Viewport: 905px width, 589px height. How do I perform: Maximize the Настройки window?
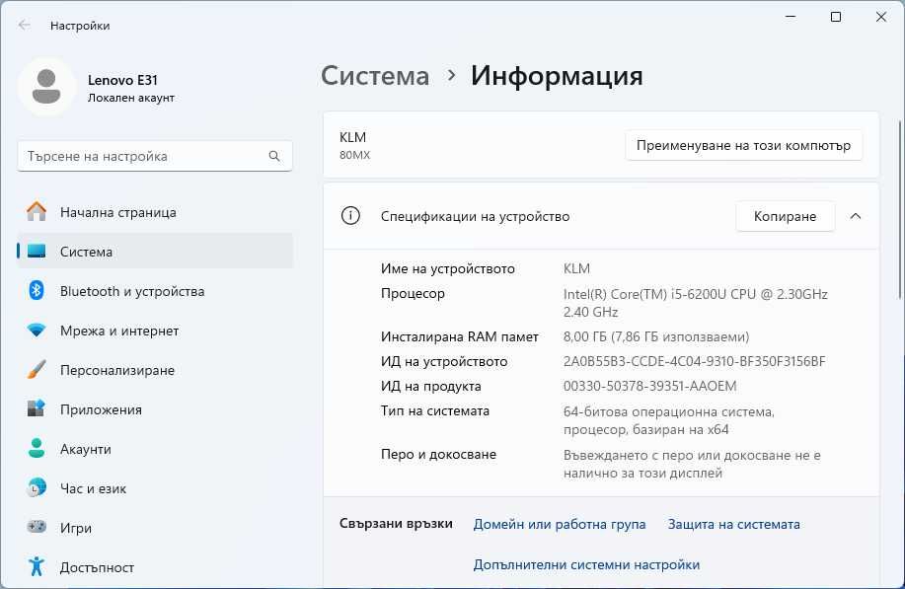click(835, 17)
